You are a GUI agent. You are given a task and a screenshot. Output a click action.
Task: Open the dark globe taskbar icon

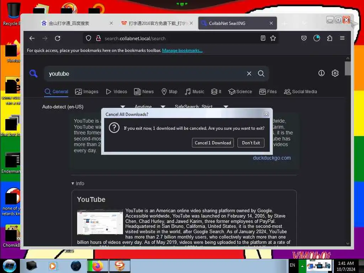coord(76,266)
